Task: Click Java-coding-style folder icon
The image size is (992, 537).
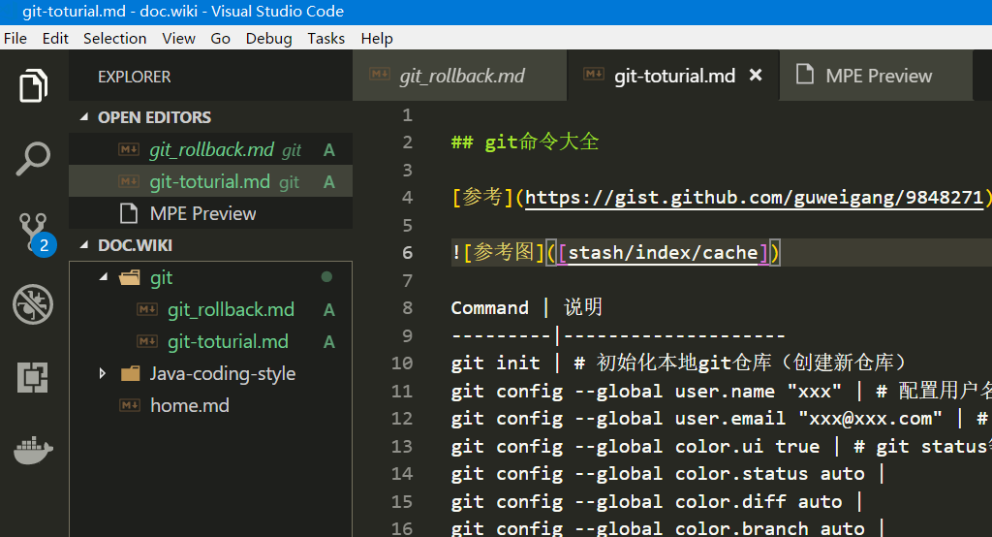Action: point(130,373)
